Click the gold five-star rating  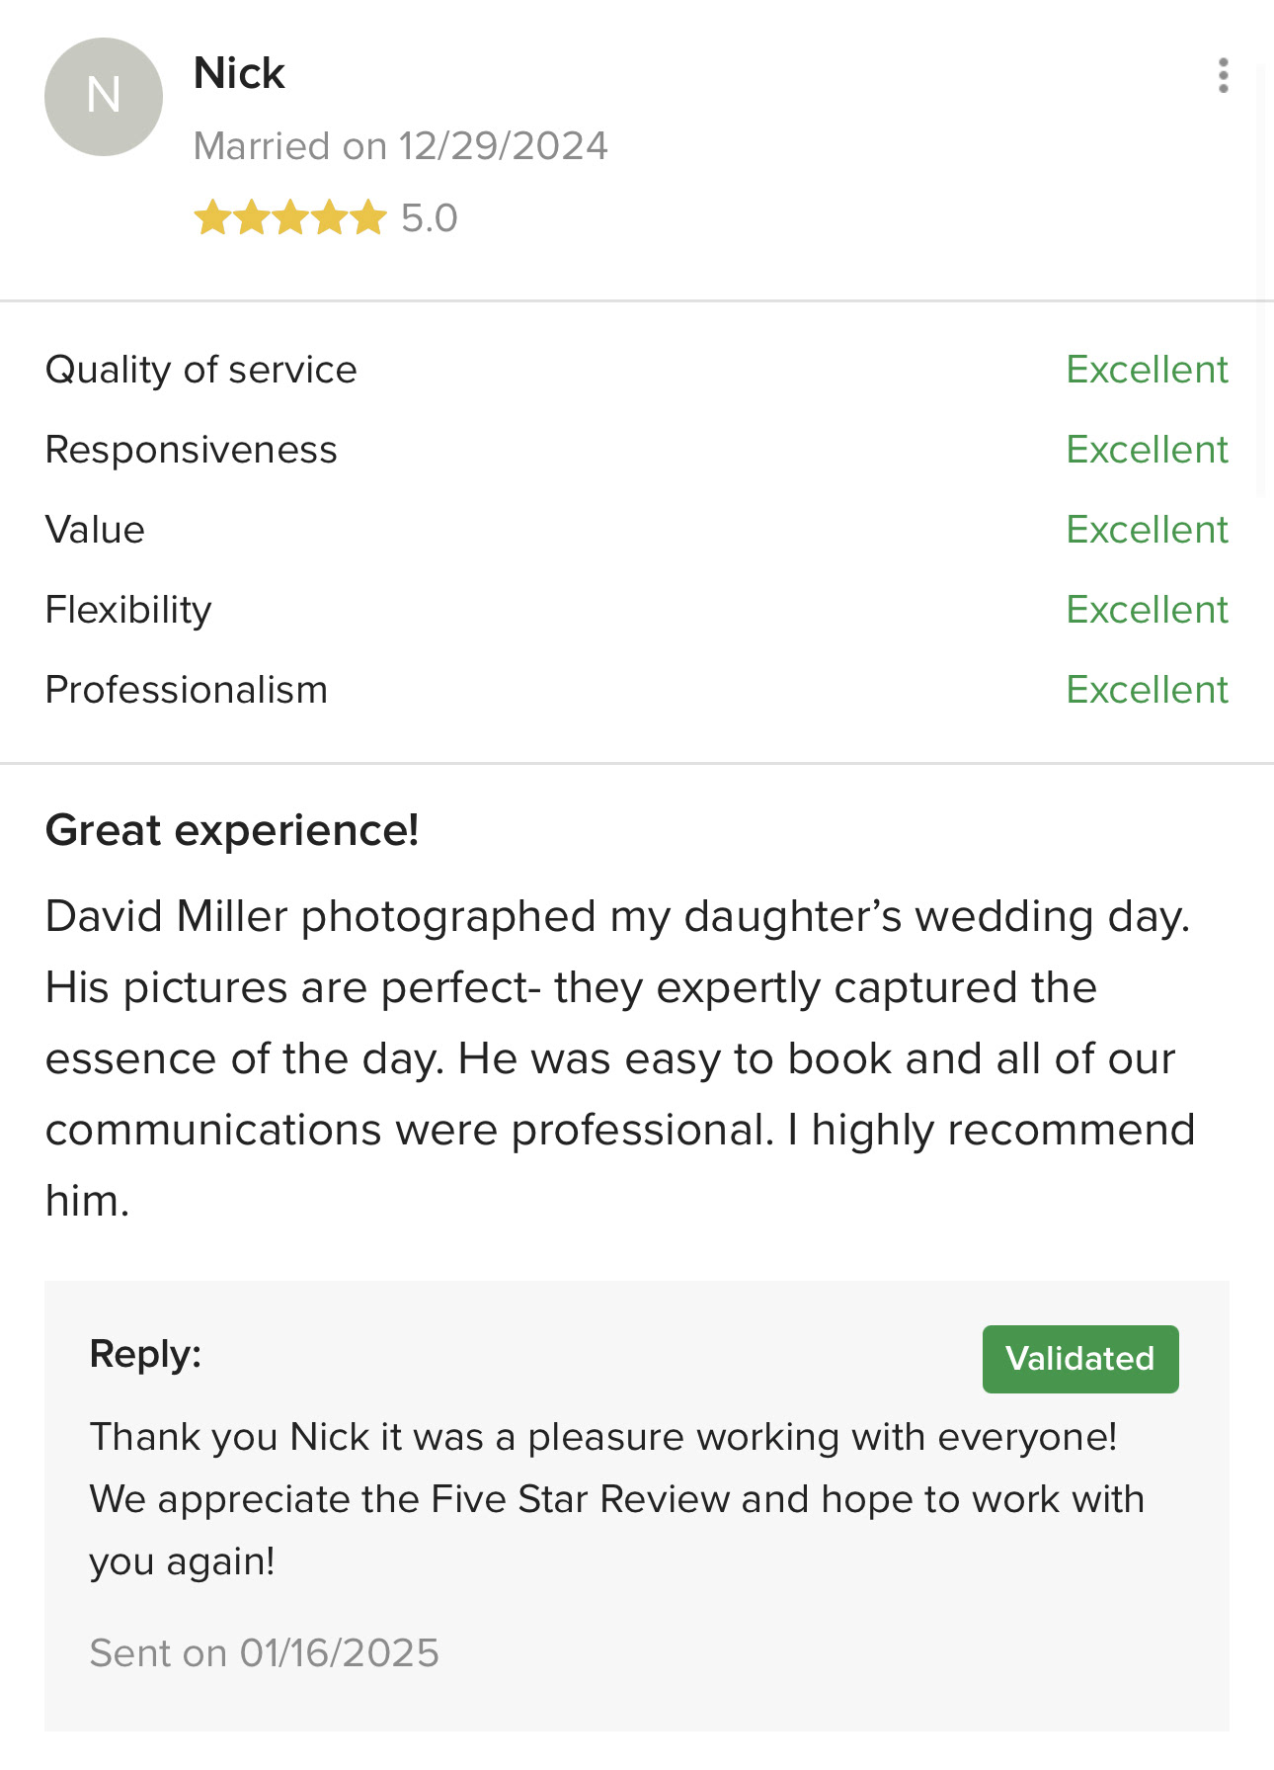point(289,218)
